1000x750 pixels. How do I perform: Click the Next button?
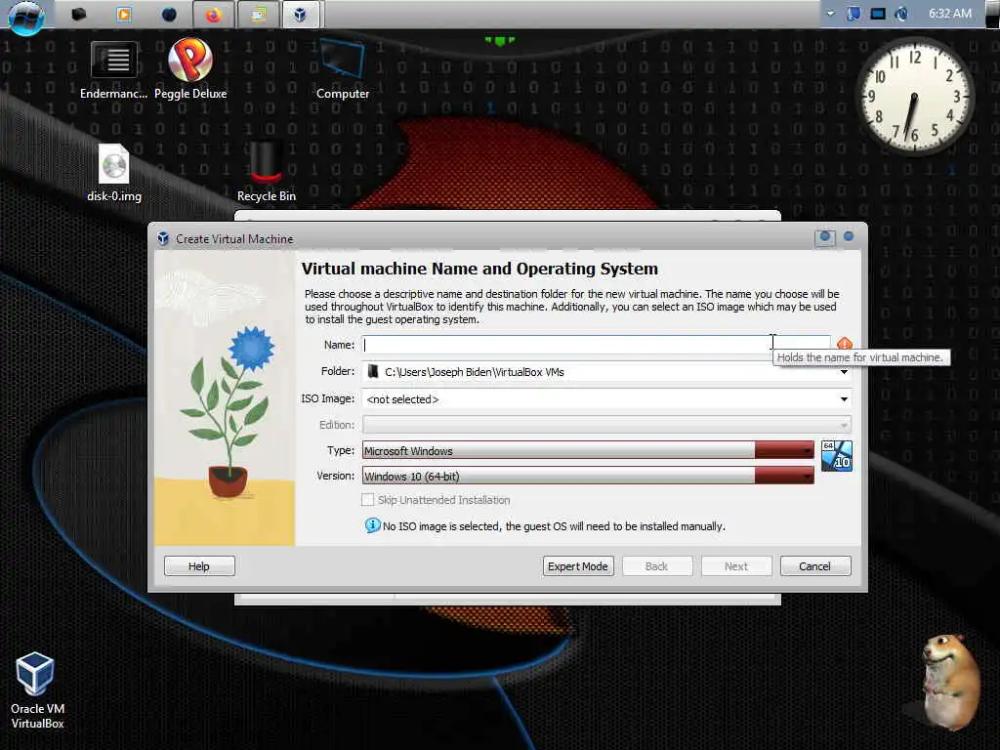[736, 565]
